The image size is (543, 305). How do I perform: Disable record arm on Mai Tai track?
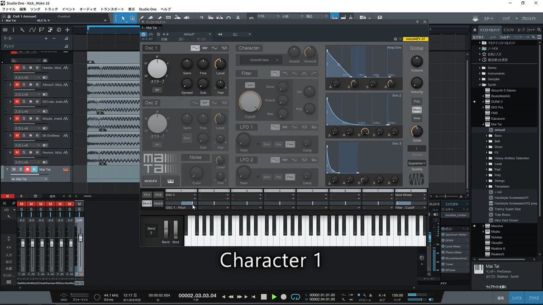(x=28, y=169)
